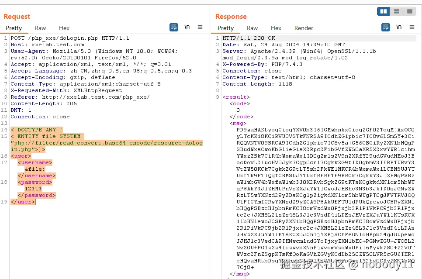Click the opening <username> tag
Viewport: 422px width, 279px height.
click(35, 162)
